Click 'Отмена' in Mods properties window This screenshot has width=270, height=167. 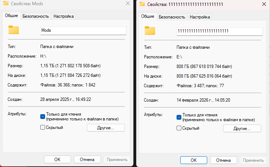[87, 160]
